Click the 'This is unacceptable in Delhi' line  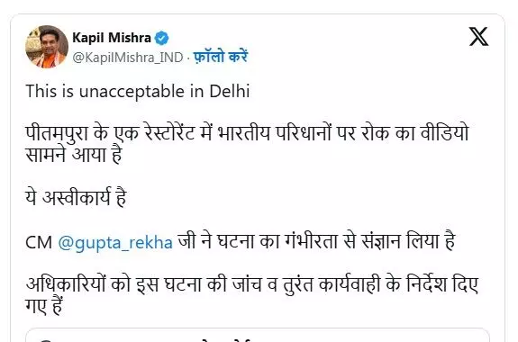(x=138, y=91)
